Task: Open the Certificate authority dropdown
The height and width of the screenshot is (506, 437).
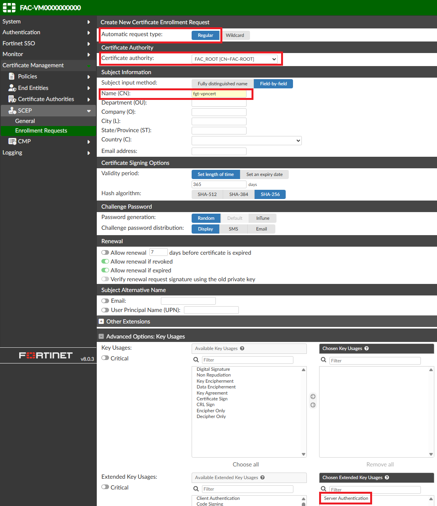Action: pos(235,59)
